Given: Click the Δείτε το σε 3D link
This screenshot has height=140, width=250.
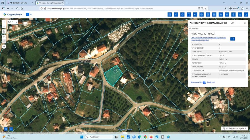Looking at the screenshot, I should click(196, 82).
